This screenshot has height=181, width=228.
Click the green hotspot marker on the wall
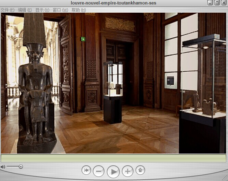(83, 39)
